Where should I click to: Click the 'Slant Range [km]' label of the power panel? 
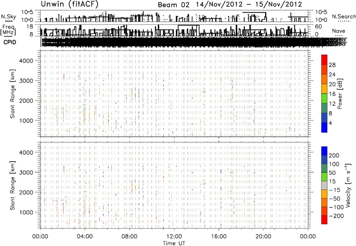coord(12,94)
